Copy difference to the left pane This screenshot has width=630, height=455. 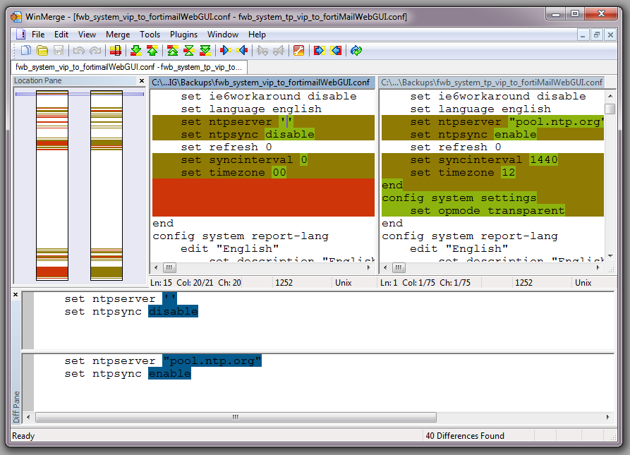242,50
